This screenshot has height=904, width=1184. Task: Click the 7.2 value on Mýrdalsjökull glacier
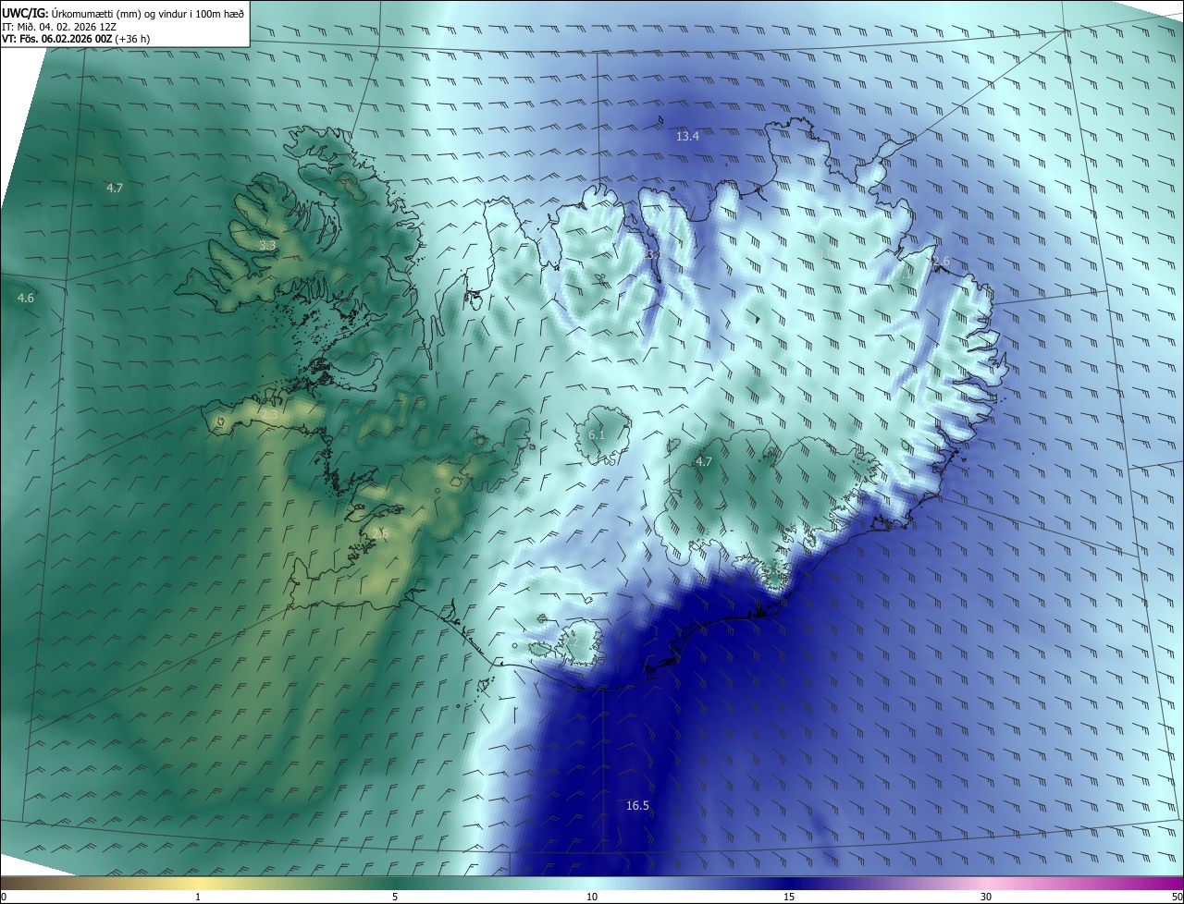tap(573, 641)
